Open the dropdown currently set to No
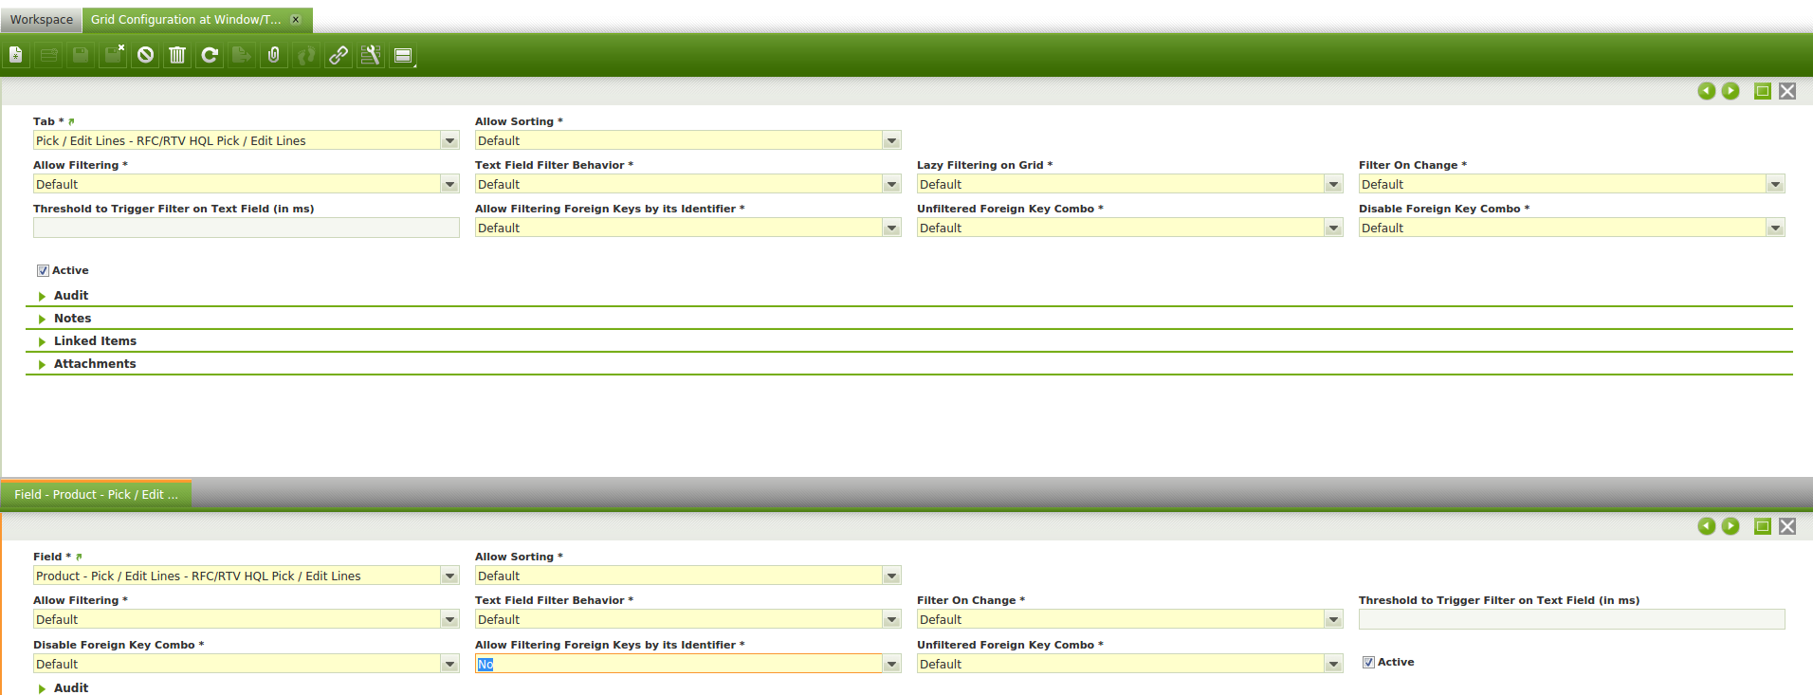The height and width of the screenshot is (695, 1813). click(x=892, y=664)
